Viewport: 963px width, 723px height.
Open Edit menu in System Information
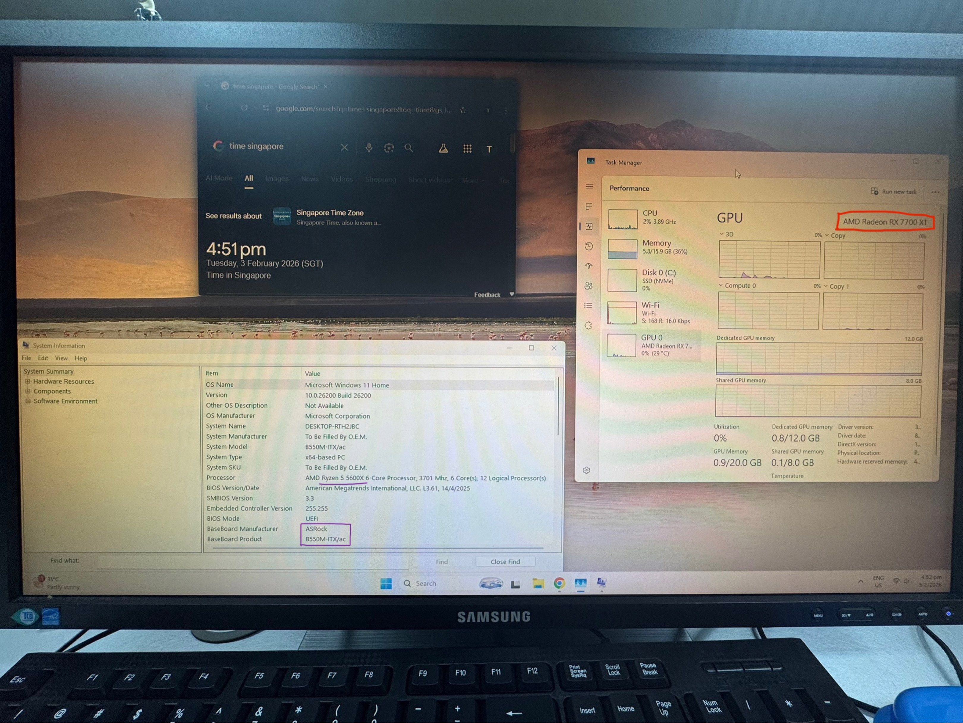pyautogui.click(x=43, y=358)
